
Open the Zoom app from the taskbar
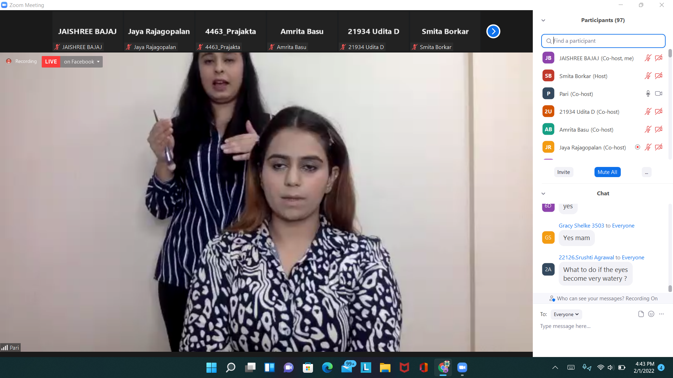tap(462, 367)
